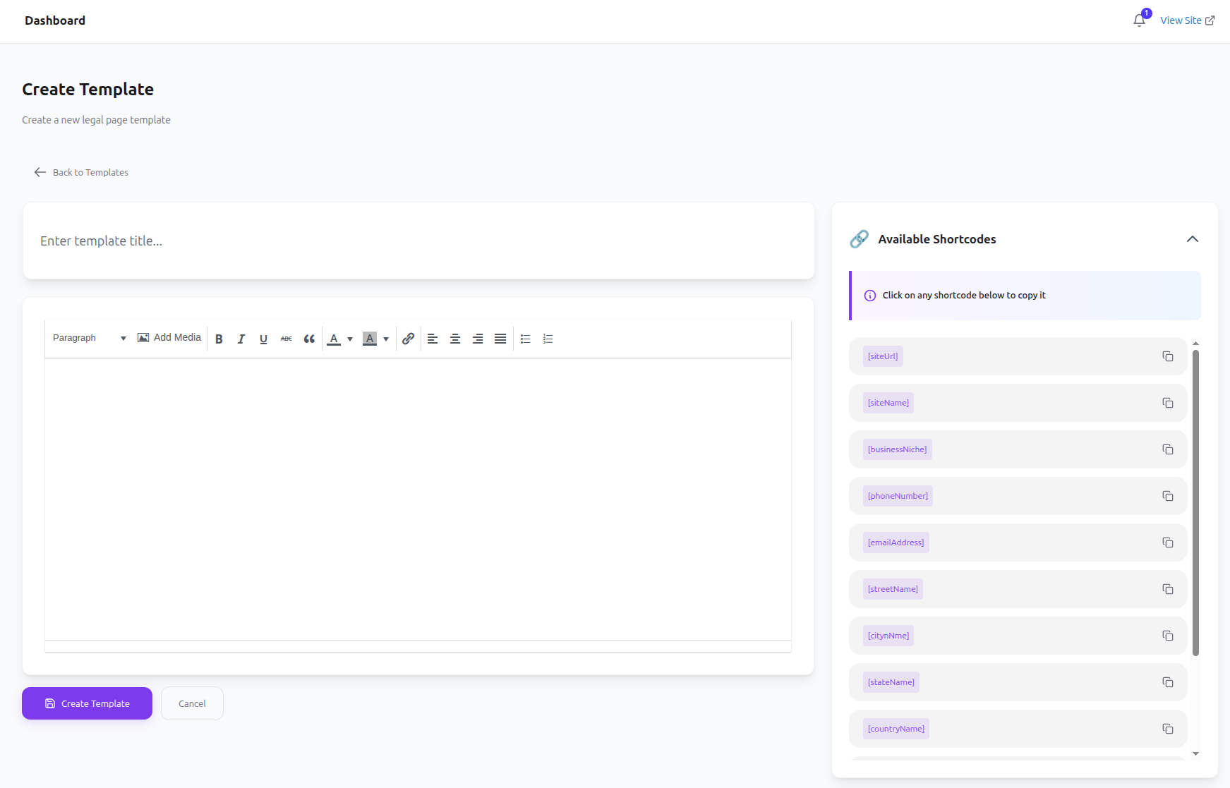Click the scrollbar down arrow in shortcodes
This screenshot has height=788, width=1230.
coord(1195,753)
